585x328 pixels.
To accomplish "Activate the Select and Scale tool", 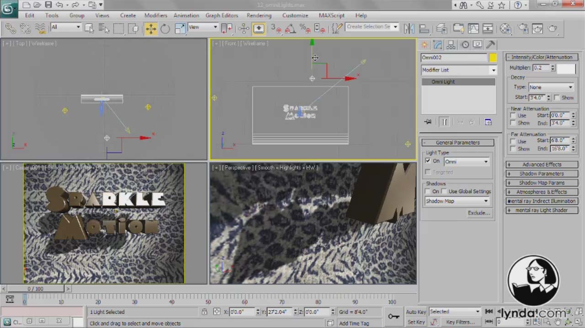I will click(179, 29).
